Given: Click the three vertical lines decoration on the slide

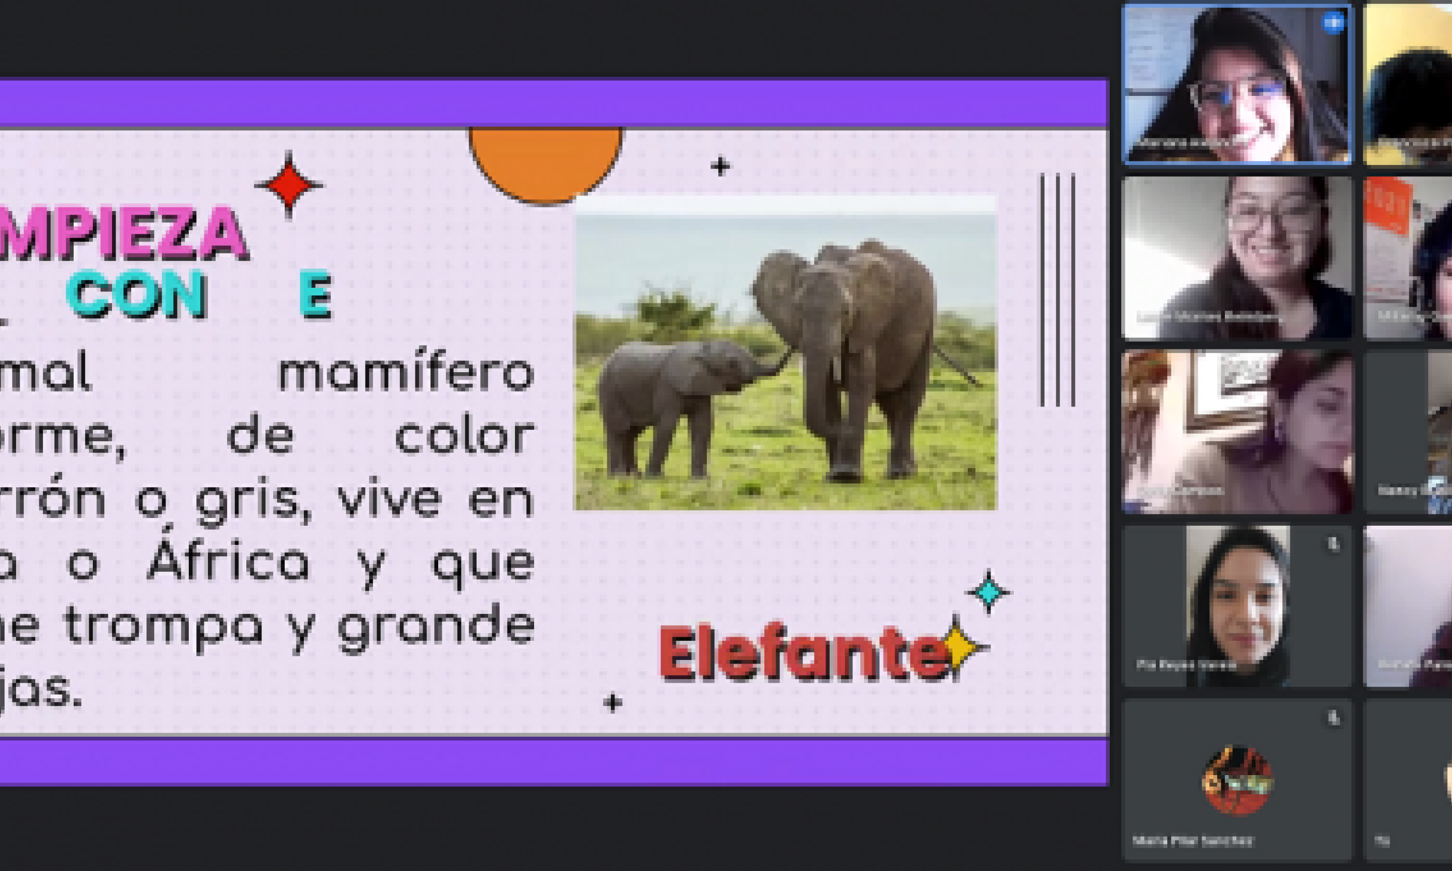Looking at the screenshot, I should point(1057,289).
